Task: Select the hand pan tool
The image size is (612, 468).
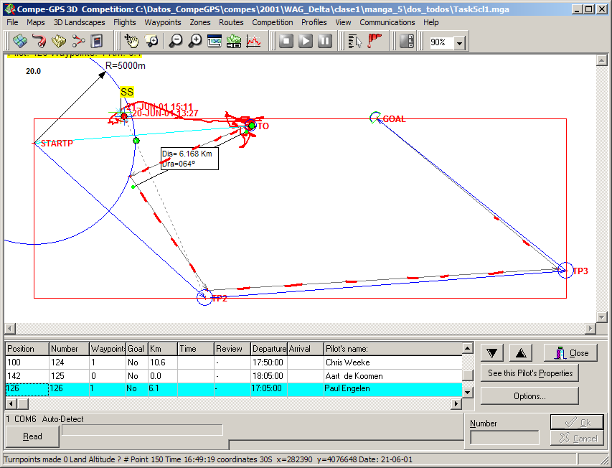Action: coord(131,41)
